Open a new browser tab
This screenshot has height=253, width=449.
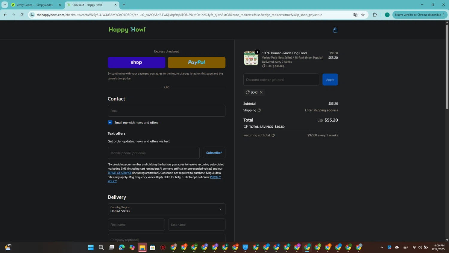tap(124, 5)
